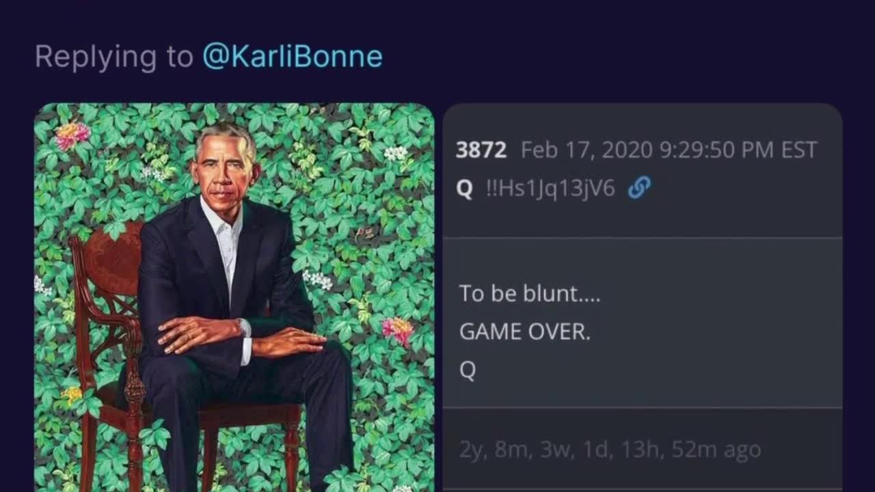Click the "GAME OVER." line
Viewport: 875px width, 492px height.
524,332
